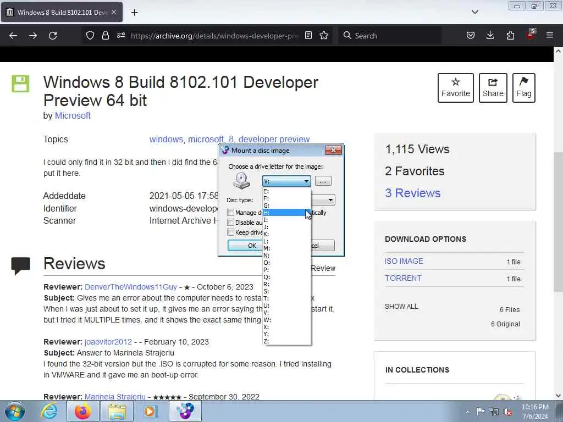Image resolution: width=563 pixels, height=422 pixels.
Task: Show hidden tray icons arrow
Action: pyautogui.click(x=467, y=412)
